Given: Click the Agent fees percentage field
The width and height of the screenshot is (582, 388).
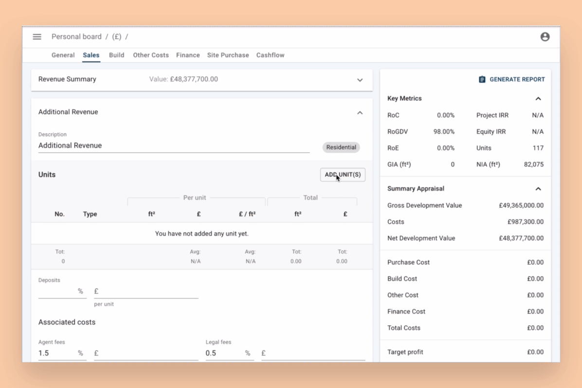Looking at the screenshot, I should [62, 353].
